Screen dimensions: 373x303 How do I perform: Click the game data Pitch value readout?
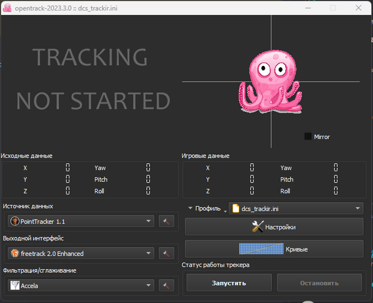(336, 179)
